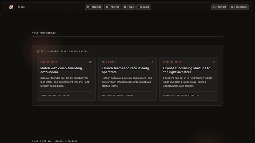Screen dimensions: 255x143
Task: Go to the Blog page
Action: tap(129, 7)
